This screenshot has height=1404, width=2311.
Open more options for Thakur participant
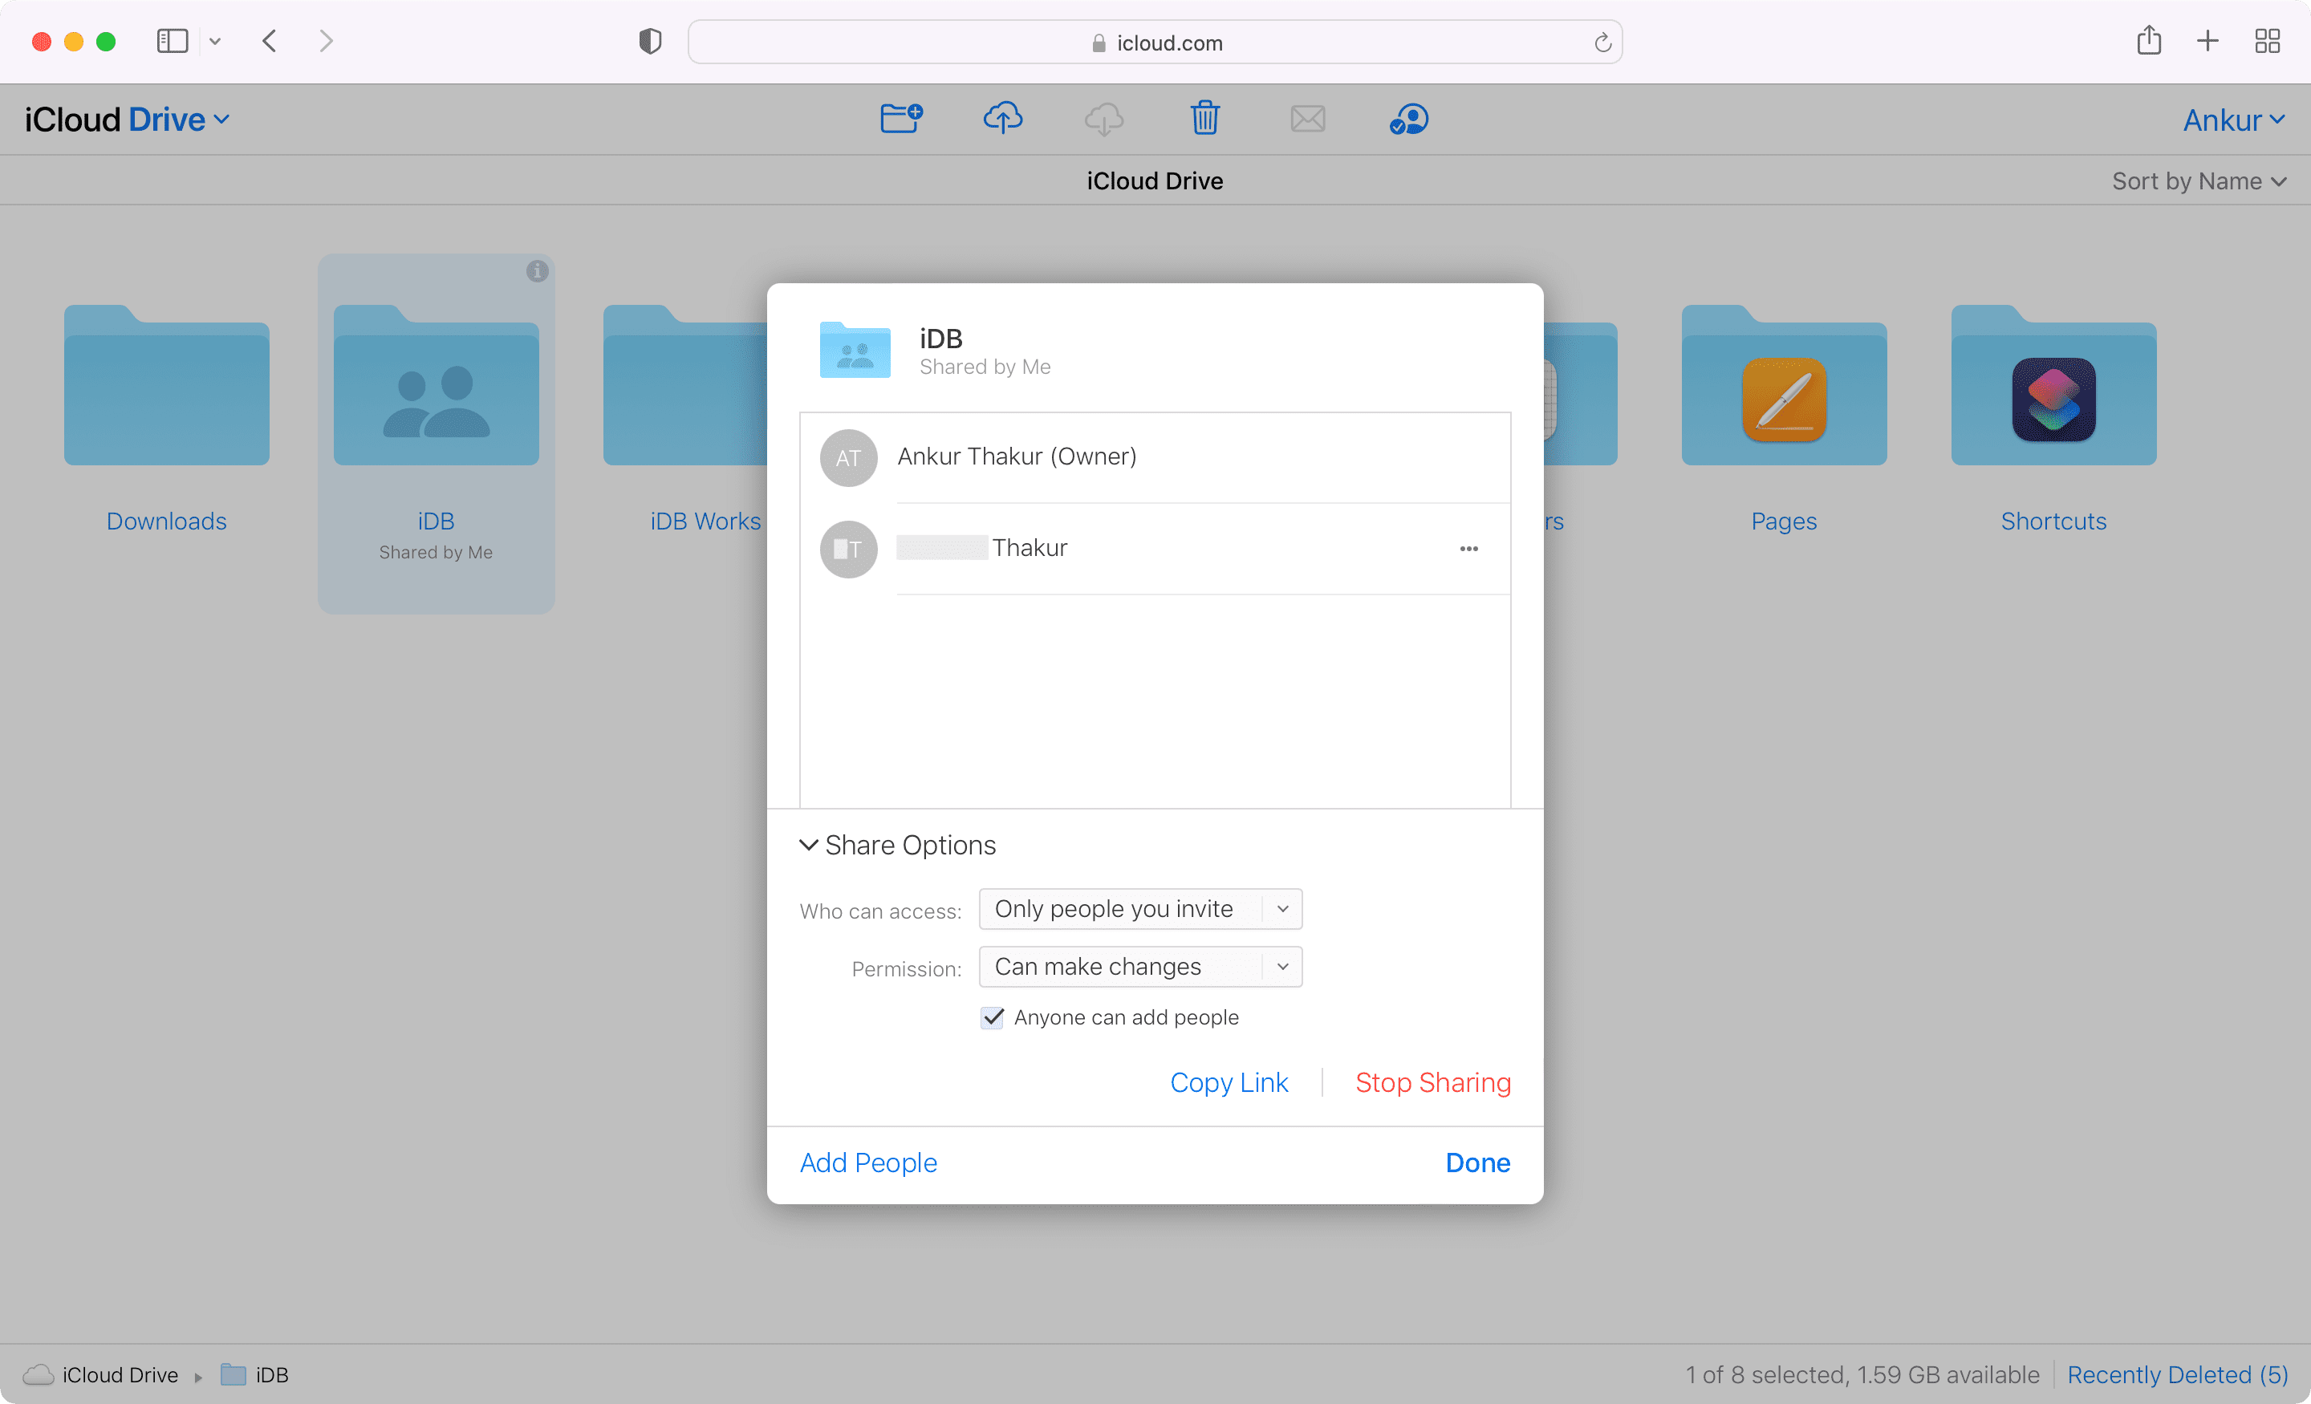pyautogui.click(x=1468, y=549)
